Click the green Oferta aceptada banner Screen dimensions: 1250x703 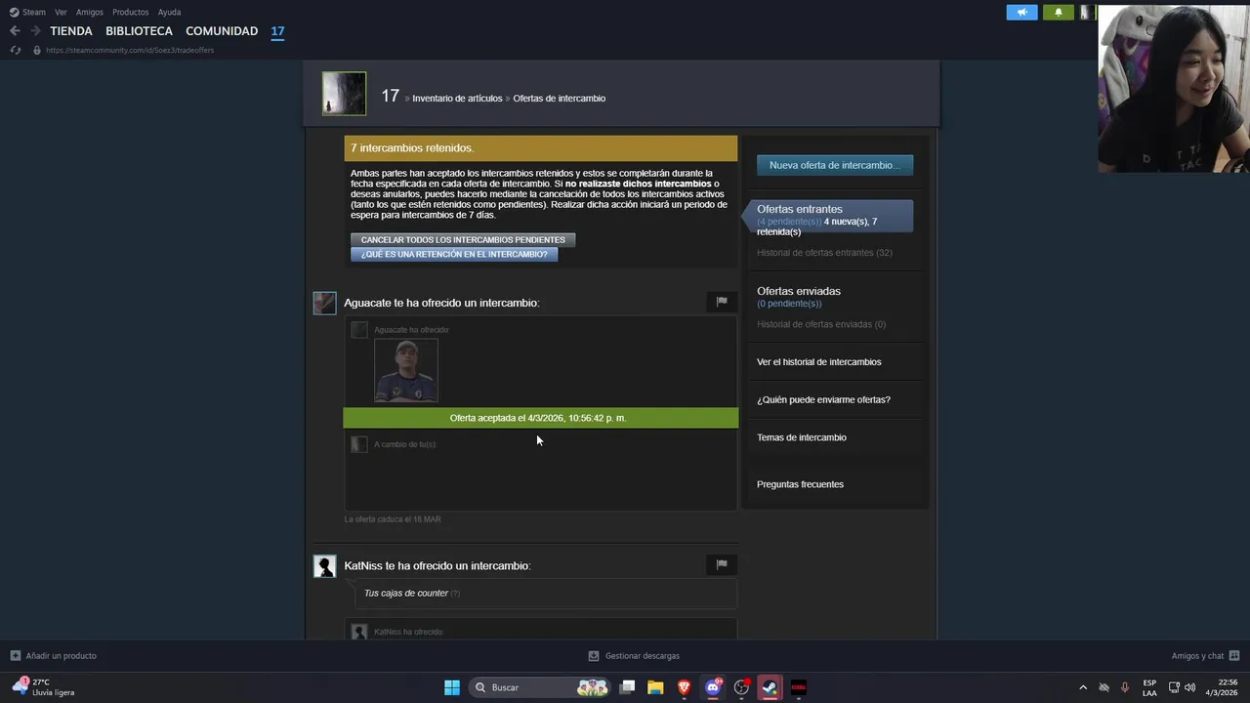coord(541,418)
